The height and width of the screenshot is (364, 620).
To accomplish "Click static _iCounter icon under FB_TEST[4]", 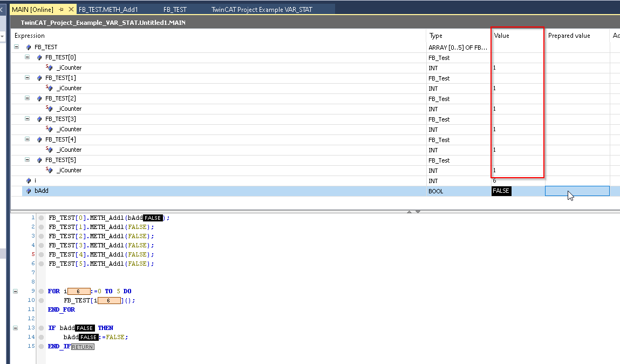I will pos(49,150).
